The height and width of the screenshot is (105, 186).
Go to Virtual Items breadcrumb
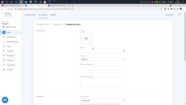point(42,24)
